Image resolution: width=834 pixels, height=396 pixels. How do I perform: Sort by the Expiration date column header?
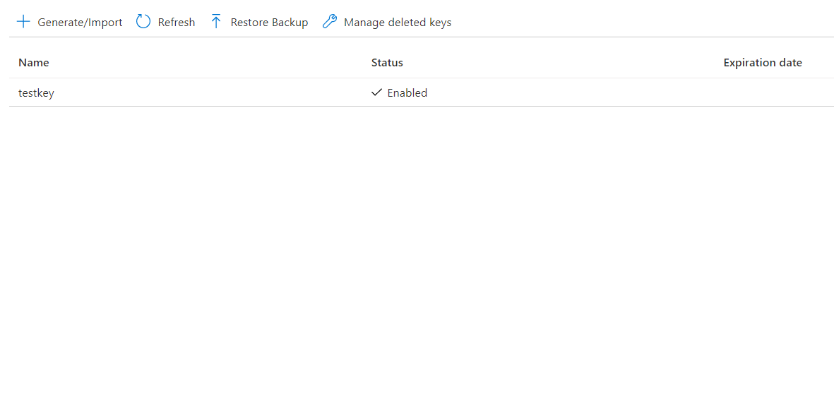tap(762, 63)
